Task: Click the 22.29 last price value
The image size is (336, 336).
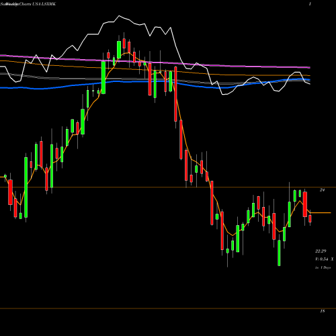Action: point(321,251)
